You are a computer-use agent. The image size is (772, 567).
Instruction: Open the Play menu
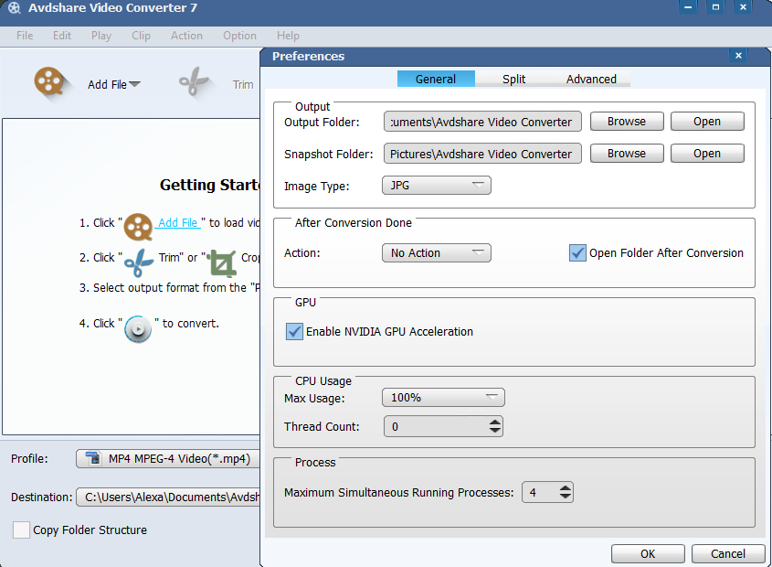(100, 36)
